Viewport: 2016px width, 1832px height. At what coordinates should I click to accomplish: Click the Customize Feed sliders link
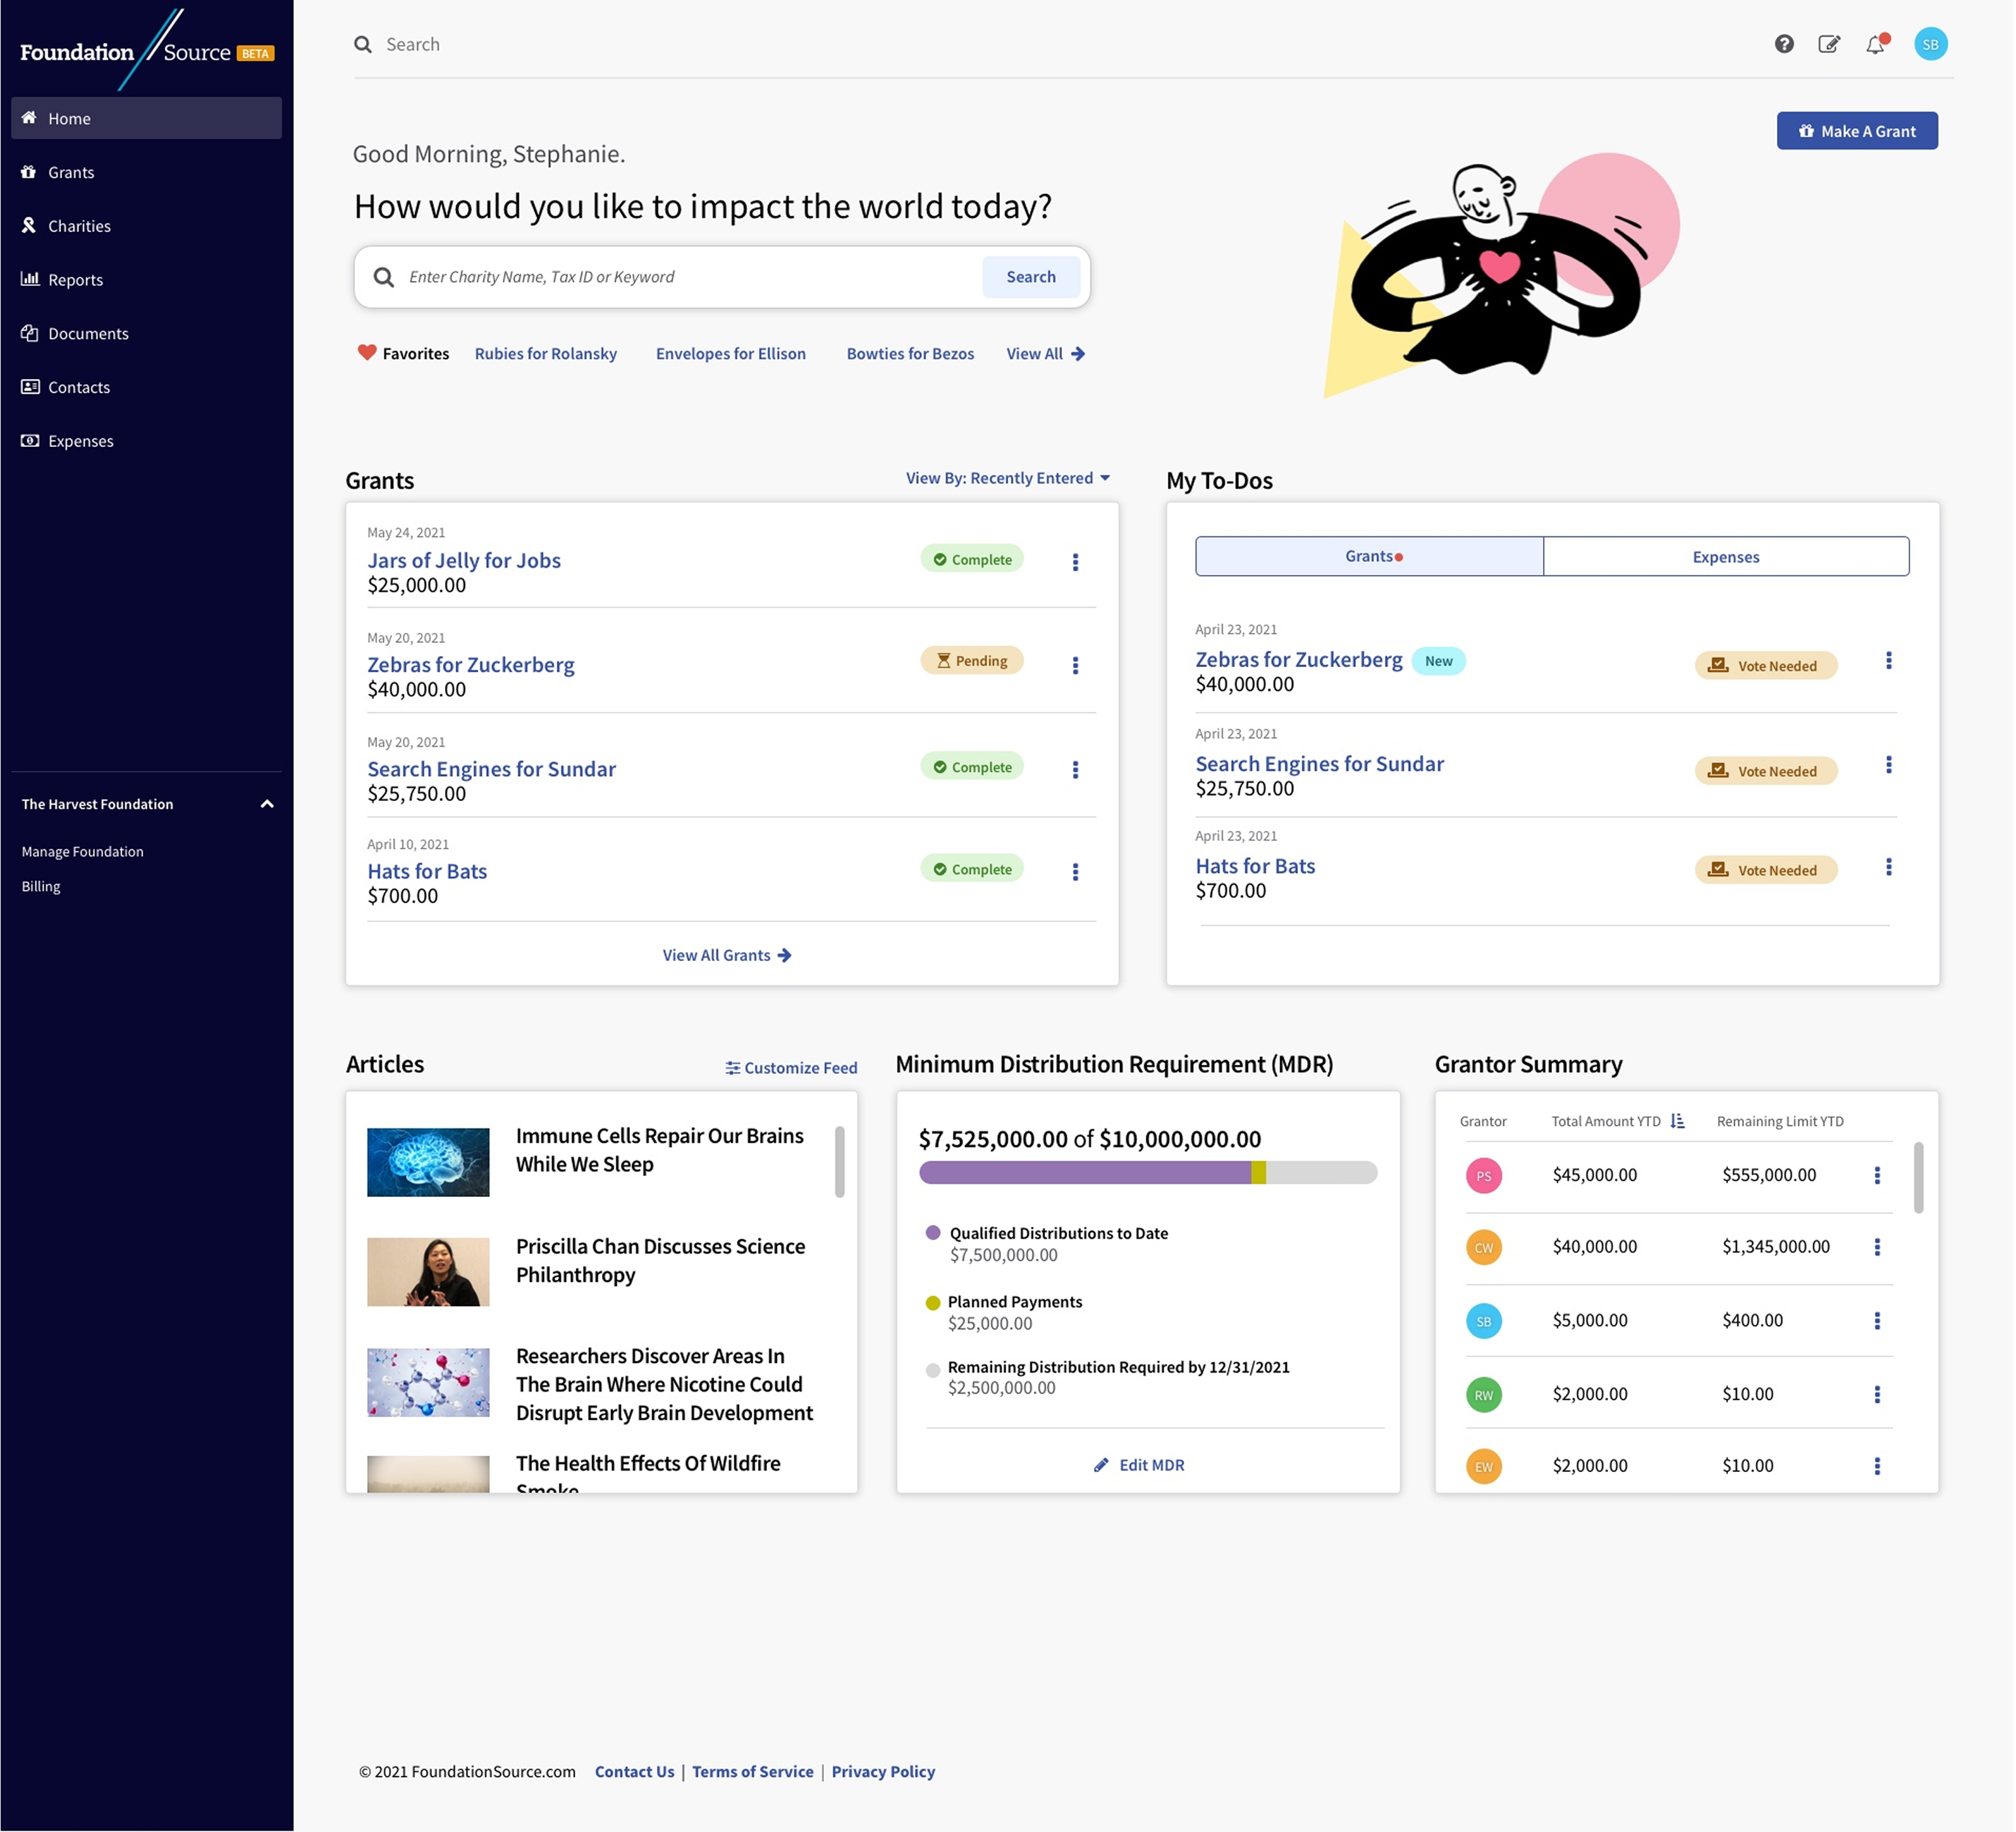point(791,1068)
